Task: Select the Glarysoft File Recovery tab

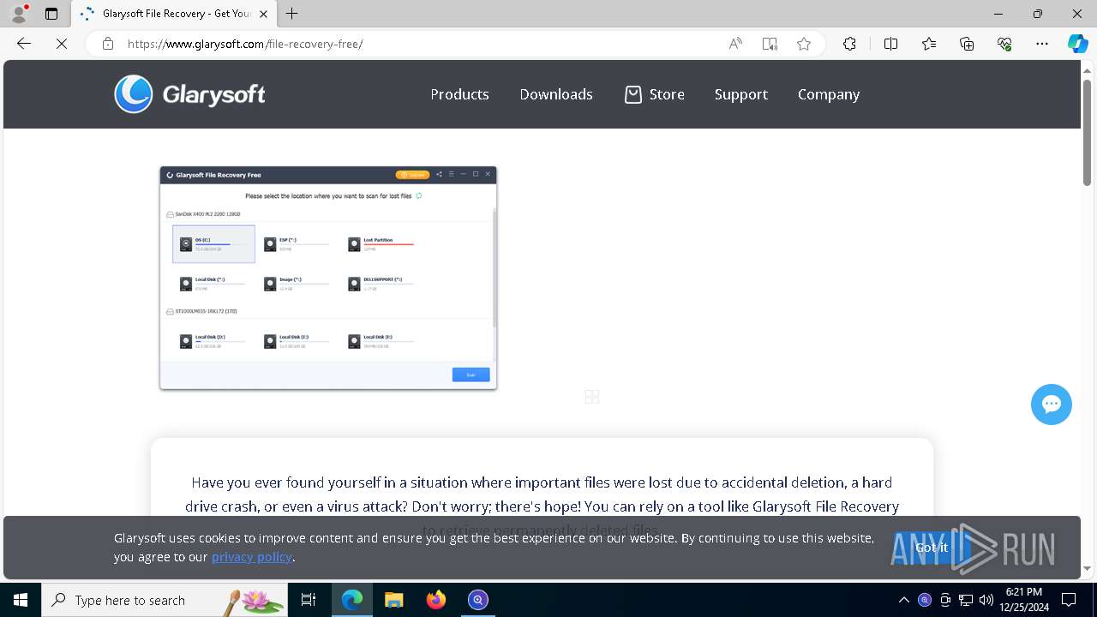Action: (175, 14)
